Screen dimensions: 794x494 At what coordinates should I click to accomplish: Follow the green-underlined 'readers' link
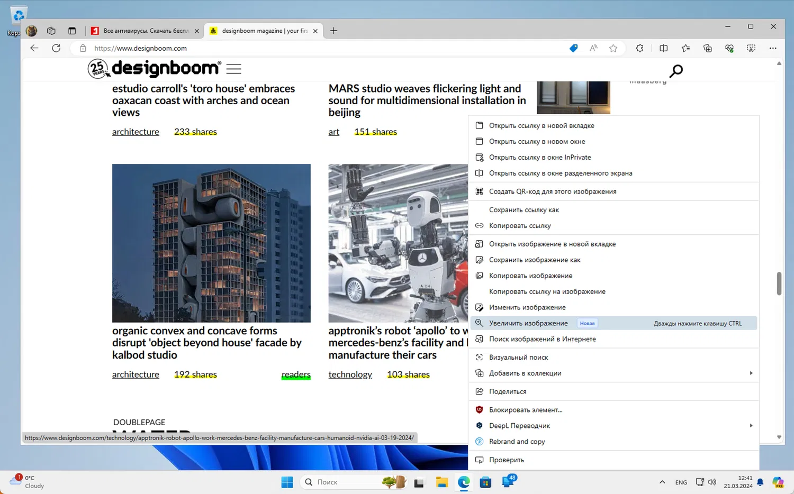[296, 374]
